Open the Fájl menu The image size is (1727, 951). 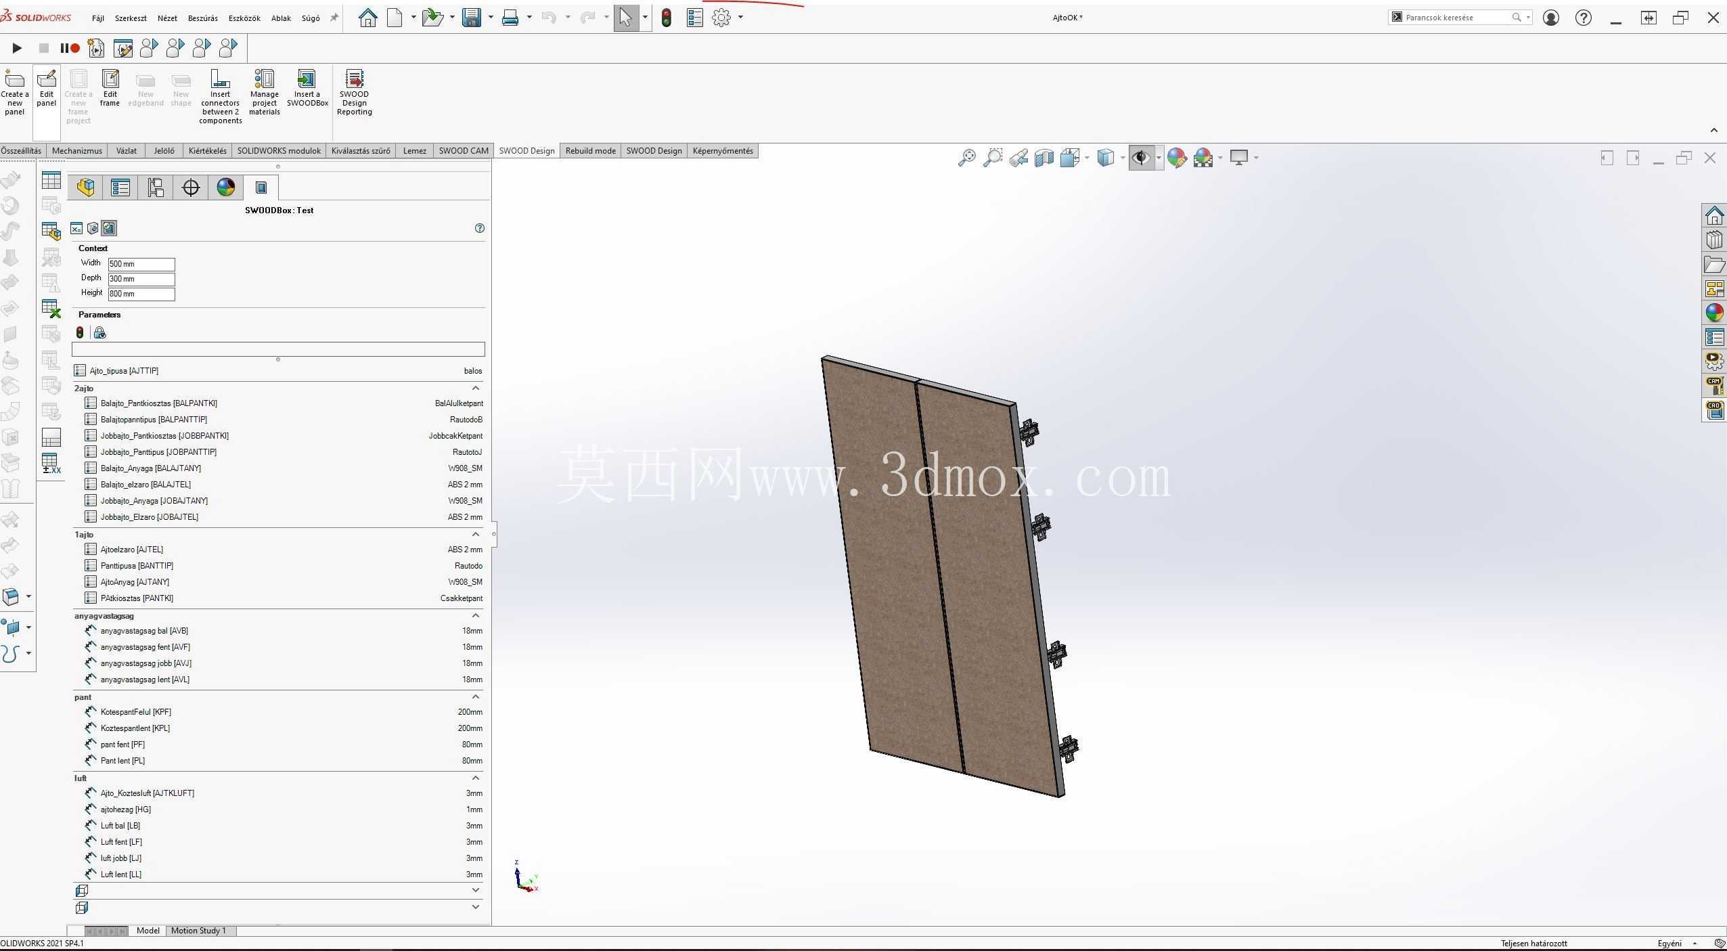point(98,18)
